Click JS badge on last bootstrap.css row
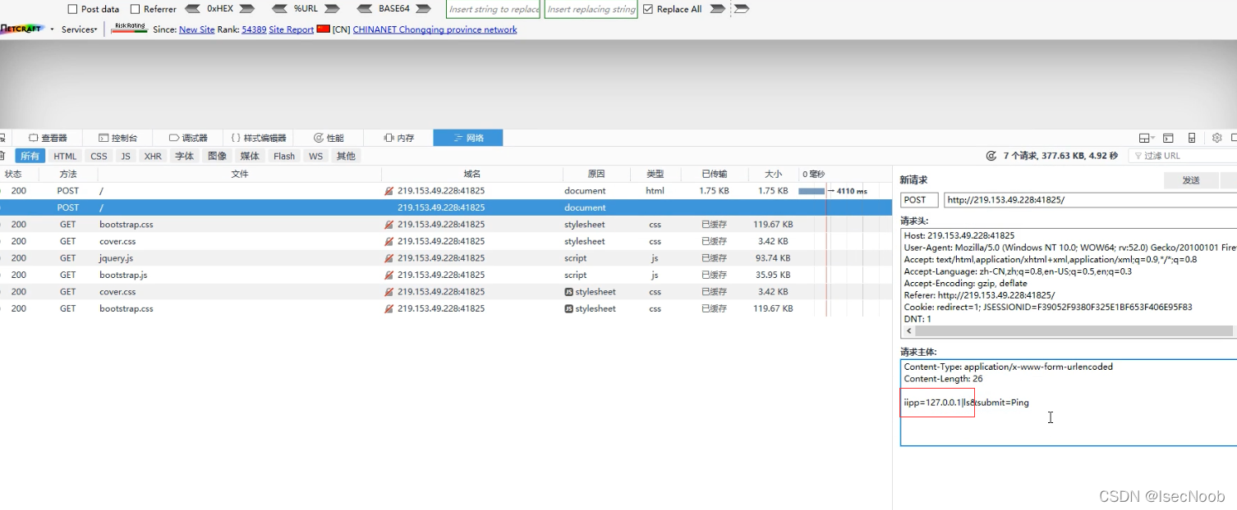1237x510 pixels. pyautogui.click(x=568, y=309)
